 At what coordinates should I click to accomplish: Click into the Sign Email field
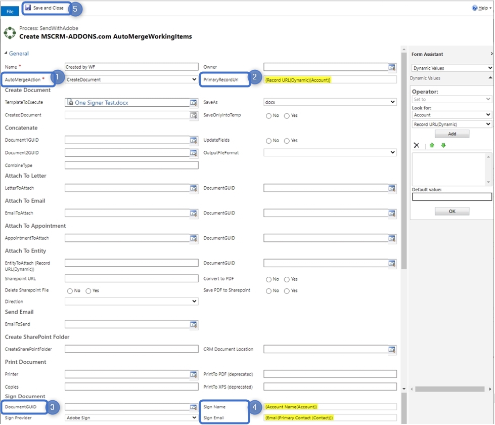click(330, 418)
